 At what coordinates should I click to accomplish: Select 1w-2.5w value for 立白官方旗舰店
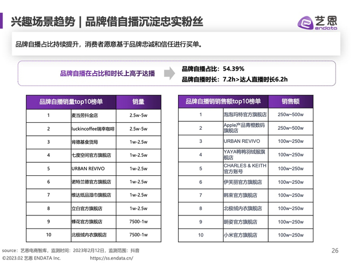(138, 208)
